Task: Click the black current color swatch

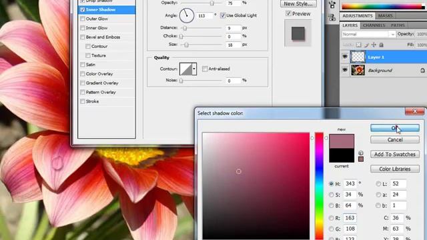Action: coord(342,155)
